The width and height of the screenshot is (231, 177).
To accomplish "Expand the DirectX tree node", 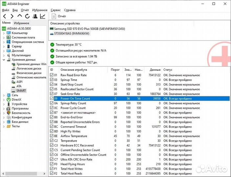I will pos(4,100).
